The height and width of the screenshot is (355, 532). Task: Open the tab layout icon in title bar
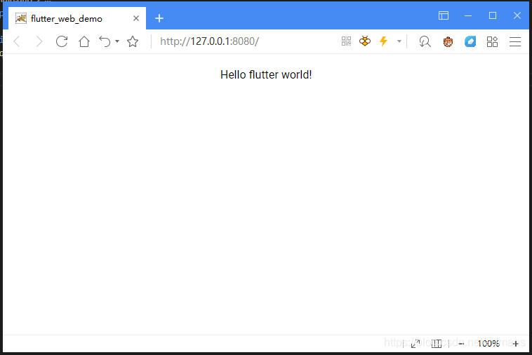(444, 15)
